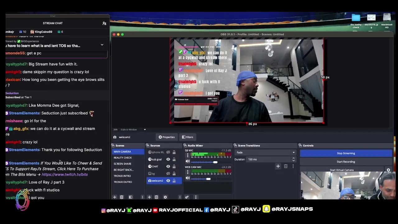Click the Duration 150 ms stepper arrows

point(293,159)
